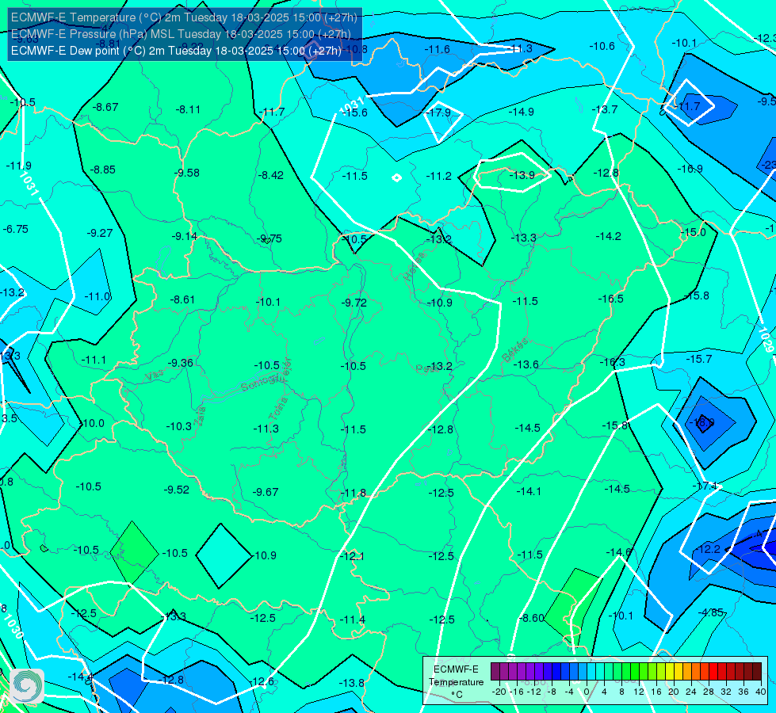776x713 pixels.
Task: Click the dew point value -8.11
Action: (188, 109)
